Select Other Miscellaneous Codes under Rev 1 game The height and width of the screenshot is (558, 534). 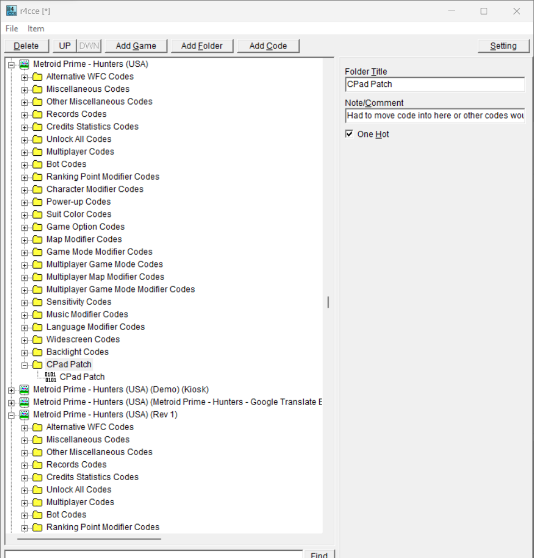(99, 452)
